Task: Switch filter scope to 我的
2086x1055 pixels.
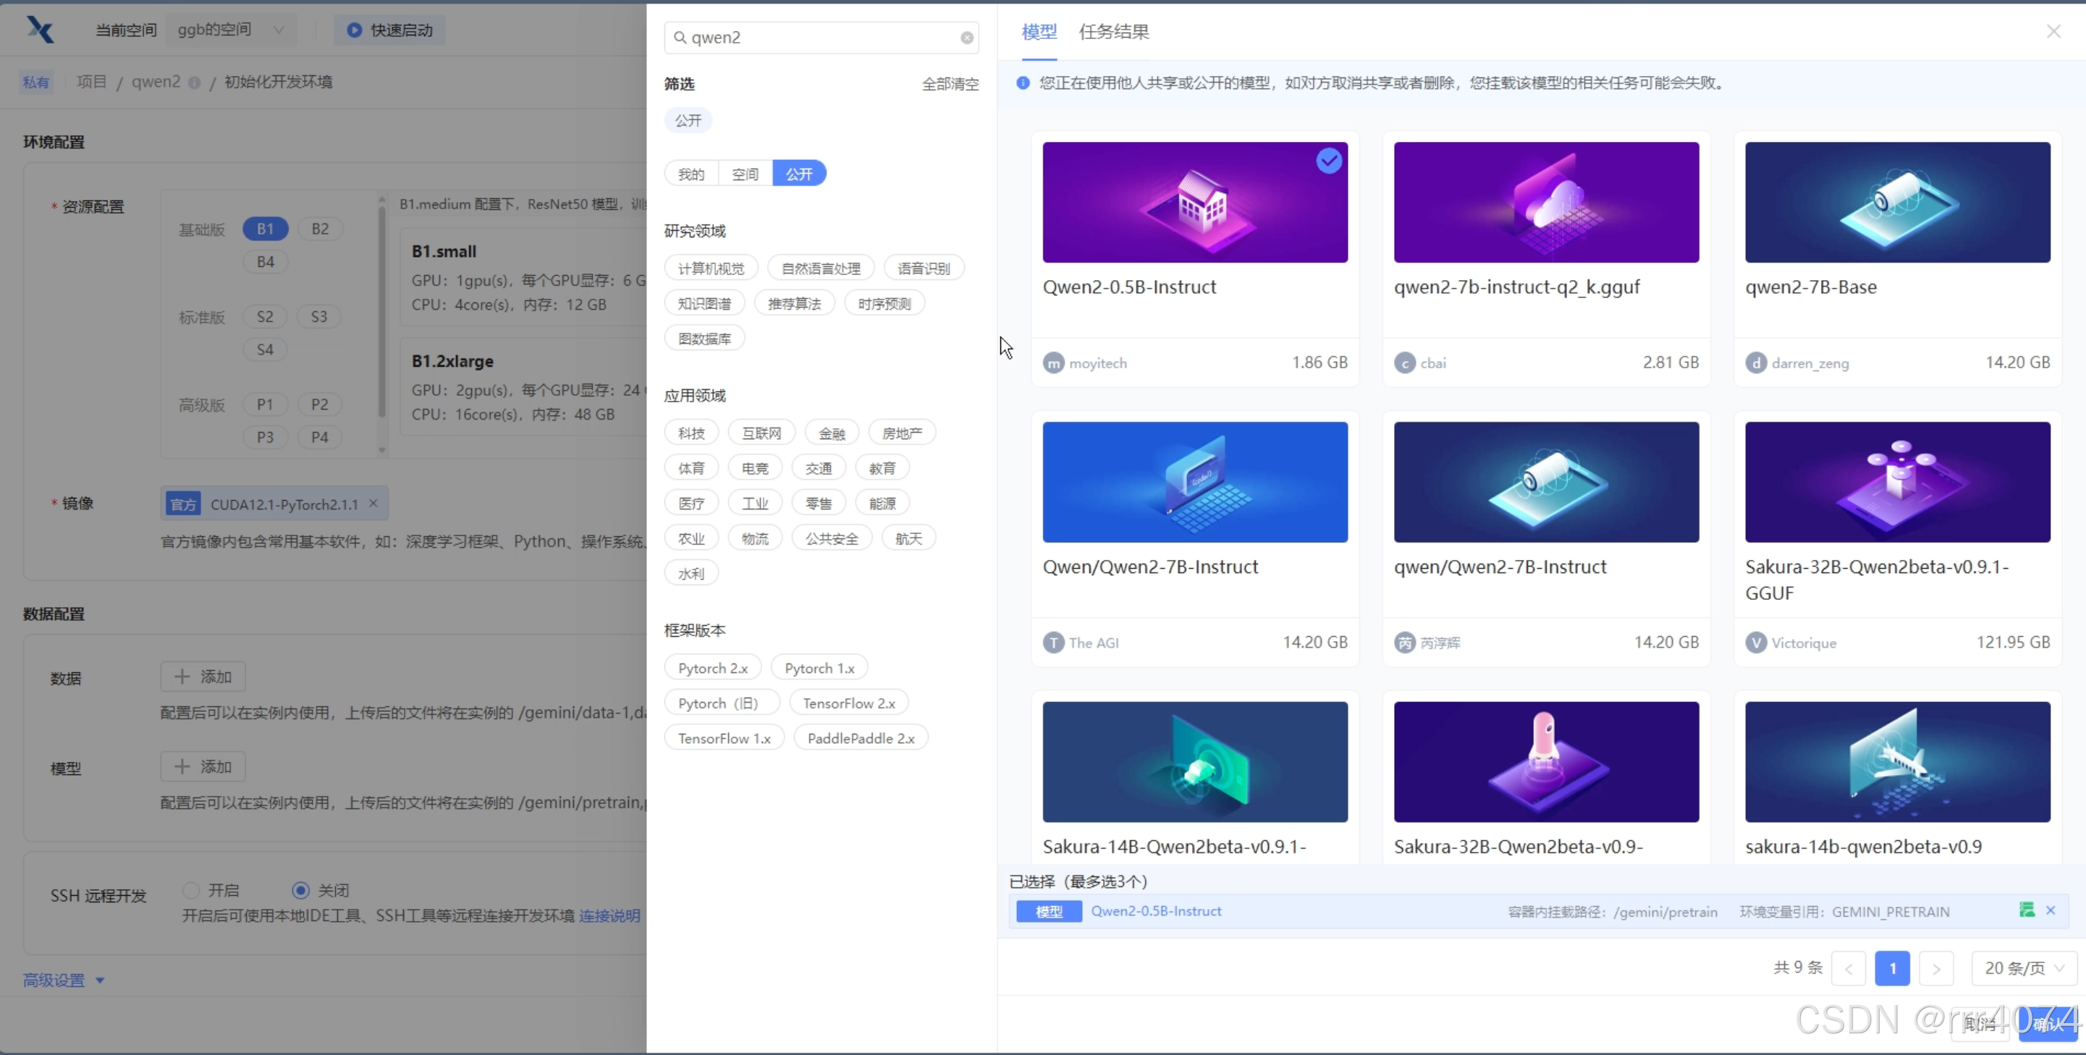Action: tap(691, 174)
